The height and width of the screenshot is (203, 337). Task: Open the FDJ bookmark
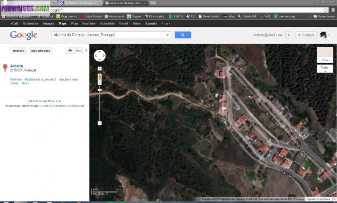[x=191, y=16]
